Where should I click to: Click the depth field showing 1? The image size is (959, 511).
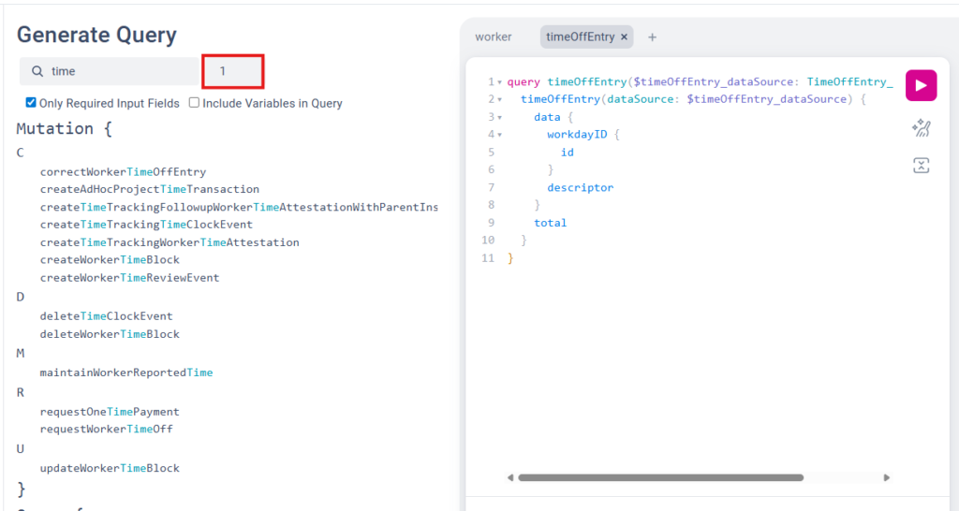pos(233,71)
